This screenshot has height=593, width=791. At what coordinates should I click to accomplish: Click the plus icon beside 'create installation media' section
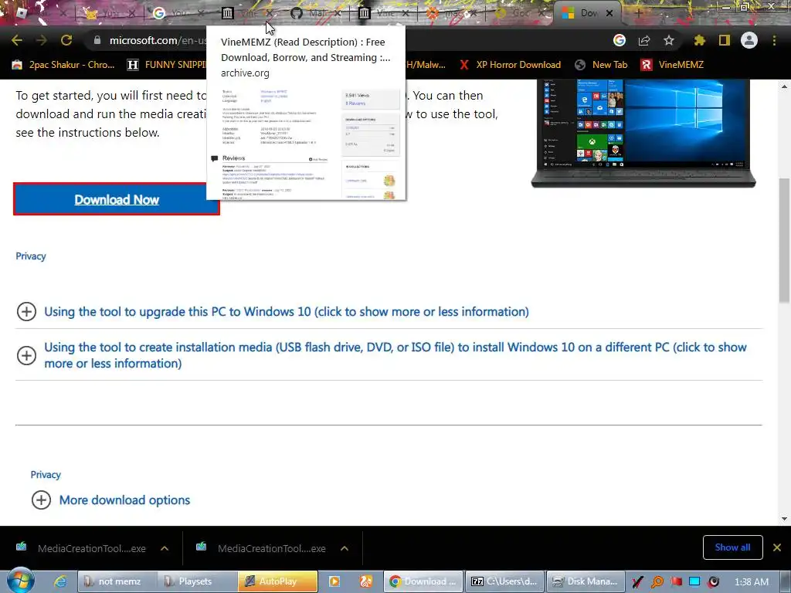(x=27, y=355)
